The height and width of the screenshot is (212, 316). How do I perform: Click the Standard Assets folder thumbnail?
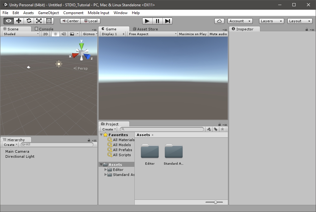pyautogui.click(x=174, y=151)
